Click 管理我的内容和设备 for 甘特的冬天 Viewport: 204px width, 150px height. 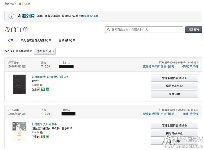tap(174, 126)
